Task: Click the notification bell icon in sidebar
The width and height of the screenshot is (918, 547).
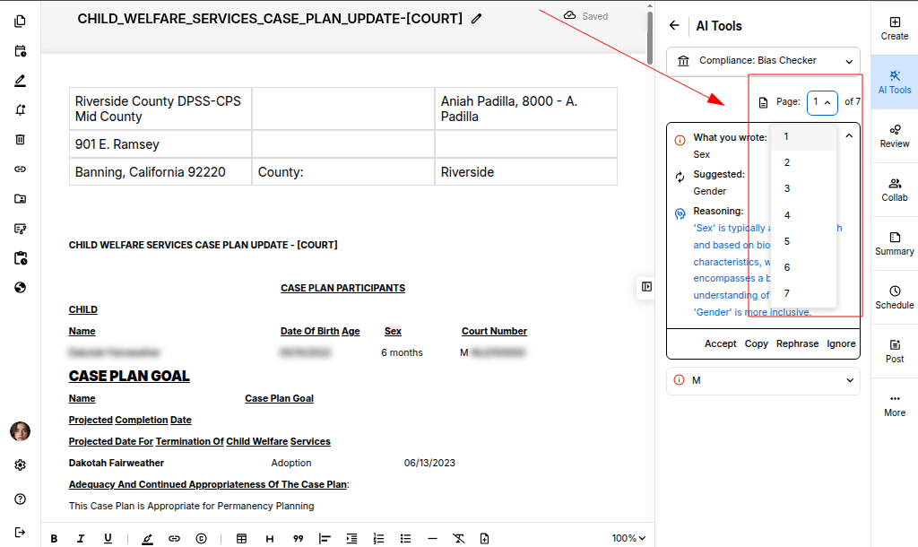Action: 20,110
